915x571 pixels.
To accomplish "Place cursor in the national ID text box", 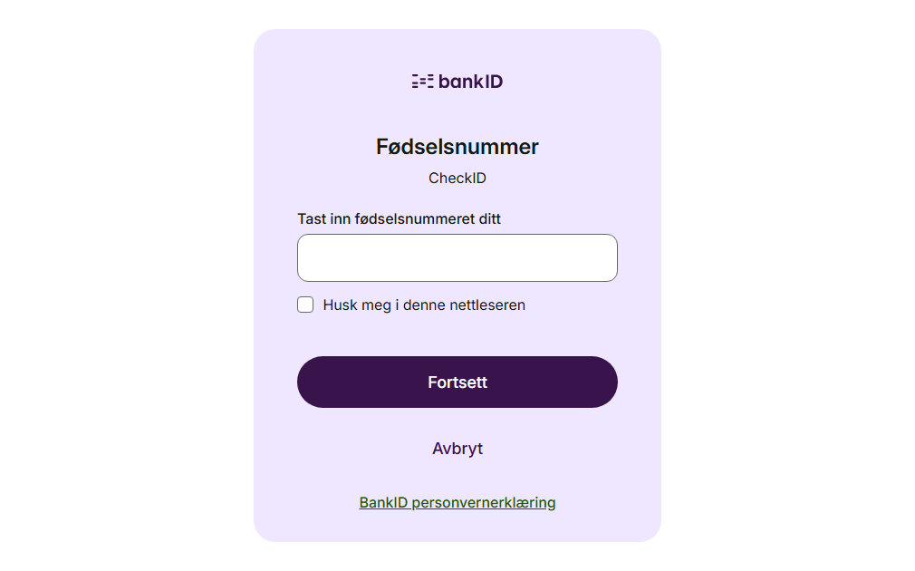I will [x=457, y=258].
